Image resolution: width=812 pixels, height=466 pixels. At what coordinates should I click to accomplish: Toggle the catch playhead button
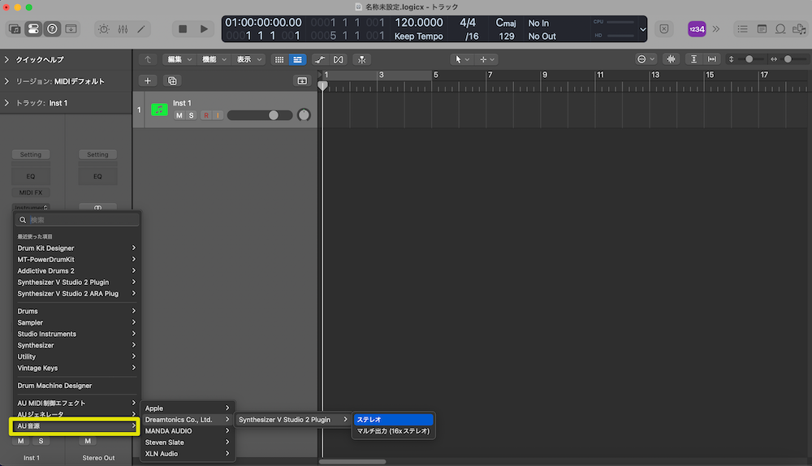coord(361,59)
